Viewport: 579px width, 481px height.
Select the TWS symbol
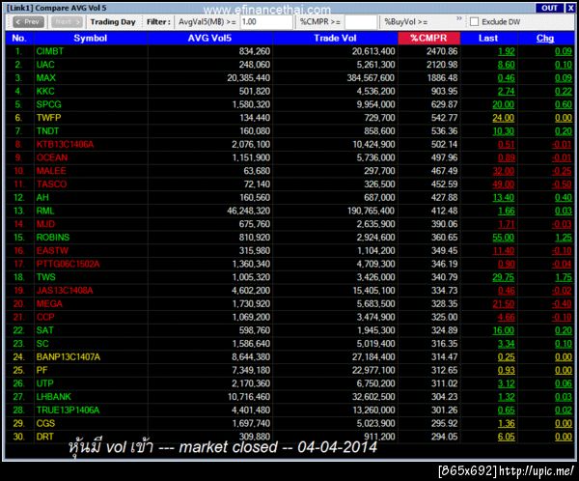(x=46, y=277)
